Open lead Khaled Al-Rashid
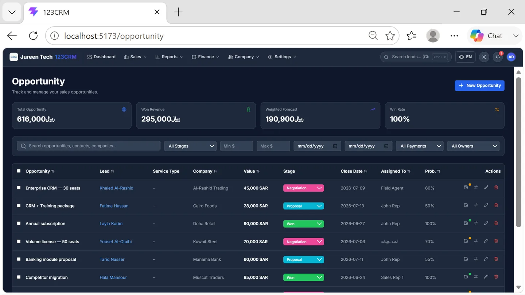Screen dimensions: 525x295 coord(116,188)
